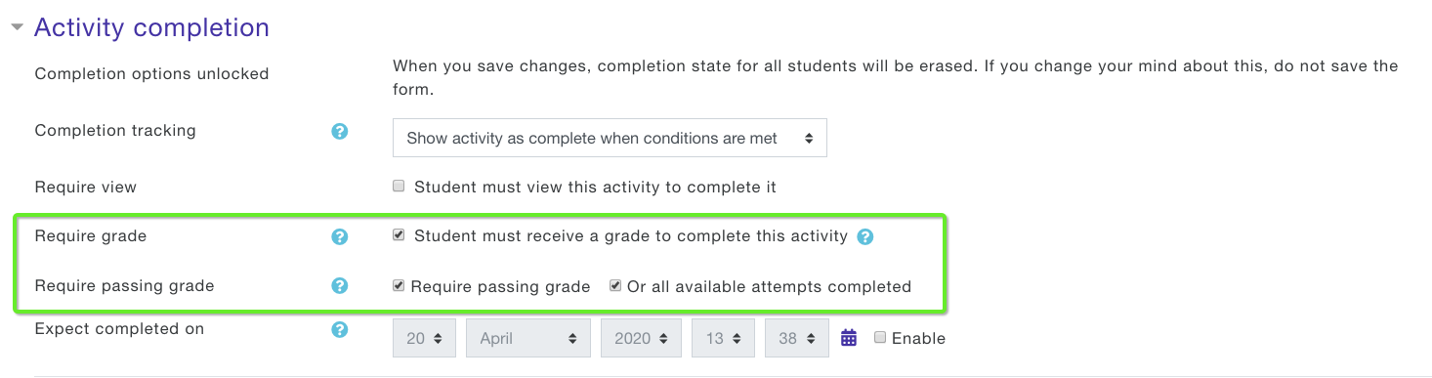This screenshot has height=378, width=1432.
Task: Open help icon after 'complete this activity' text
Action: point(864,236)
